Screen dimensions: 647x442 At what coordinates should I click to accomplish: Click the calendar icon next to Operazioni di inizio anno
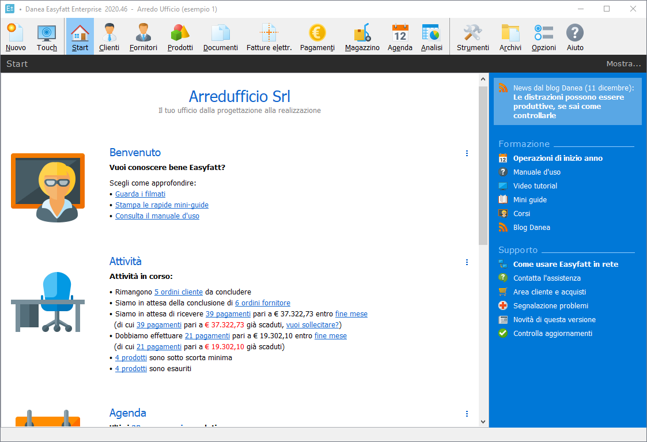coord(503,158)
